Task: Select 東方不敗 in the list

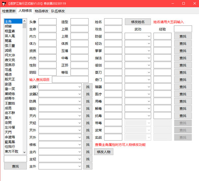Action: click(x=13, y=151)
